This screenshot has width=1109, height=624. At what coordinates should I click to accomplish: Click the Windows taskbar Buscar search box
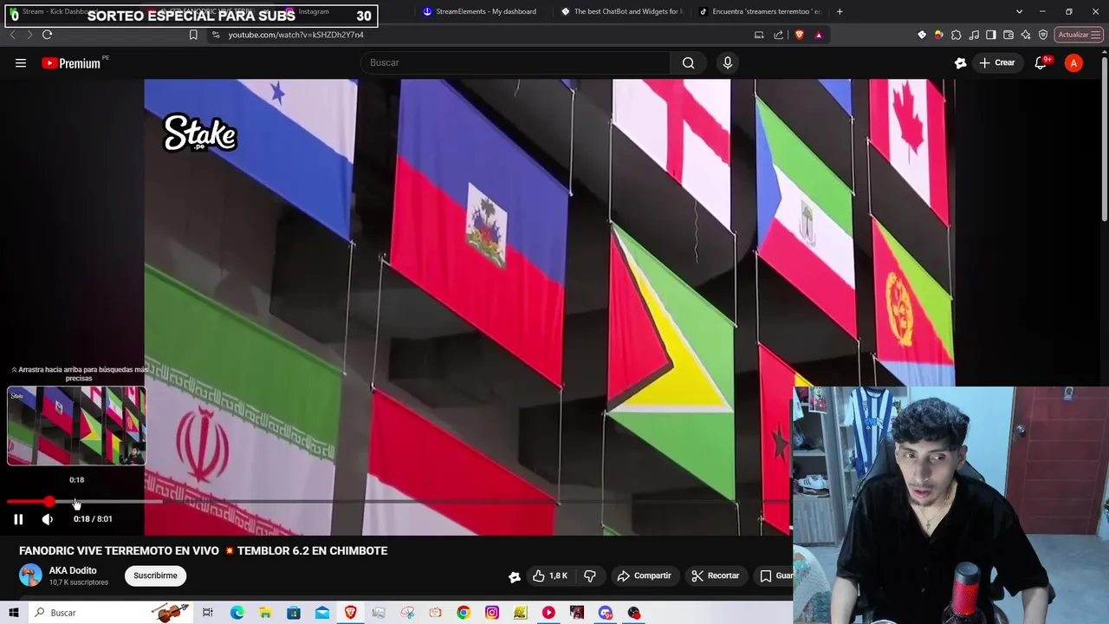[x=110, y=613]
